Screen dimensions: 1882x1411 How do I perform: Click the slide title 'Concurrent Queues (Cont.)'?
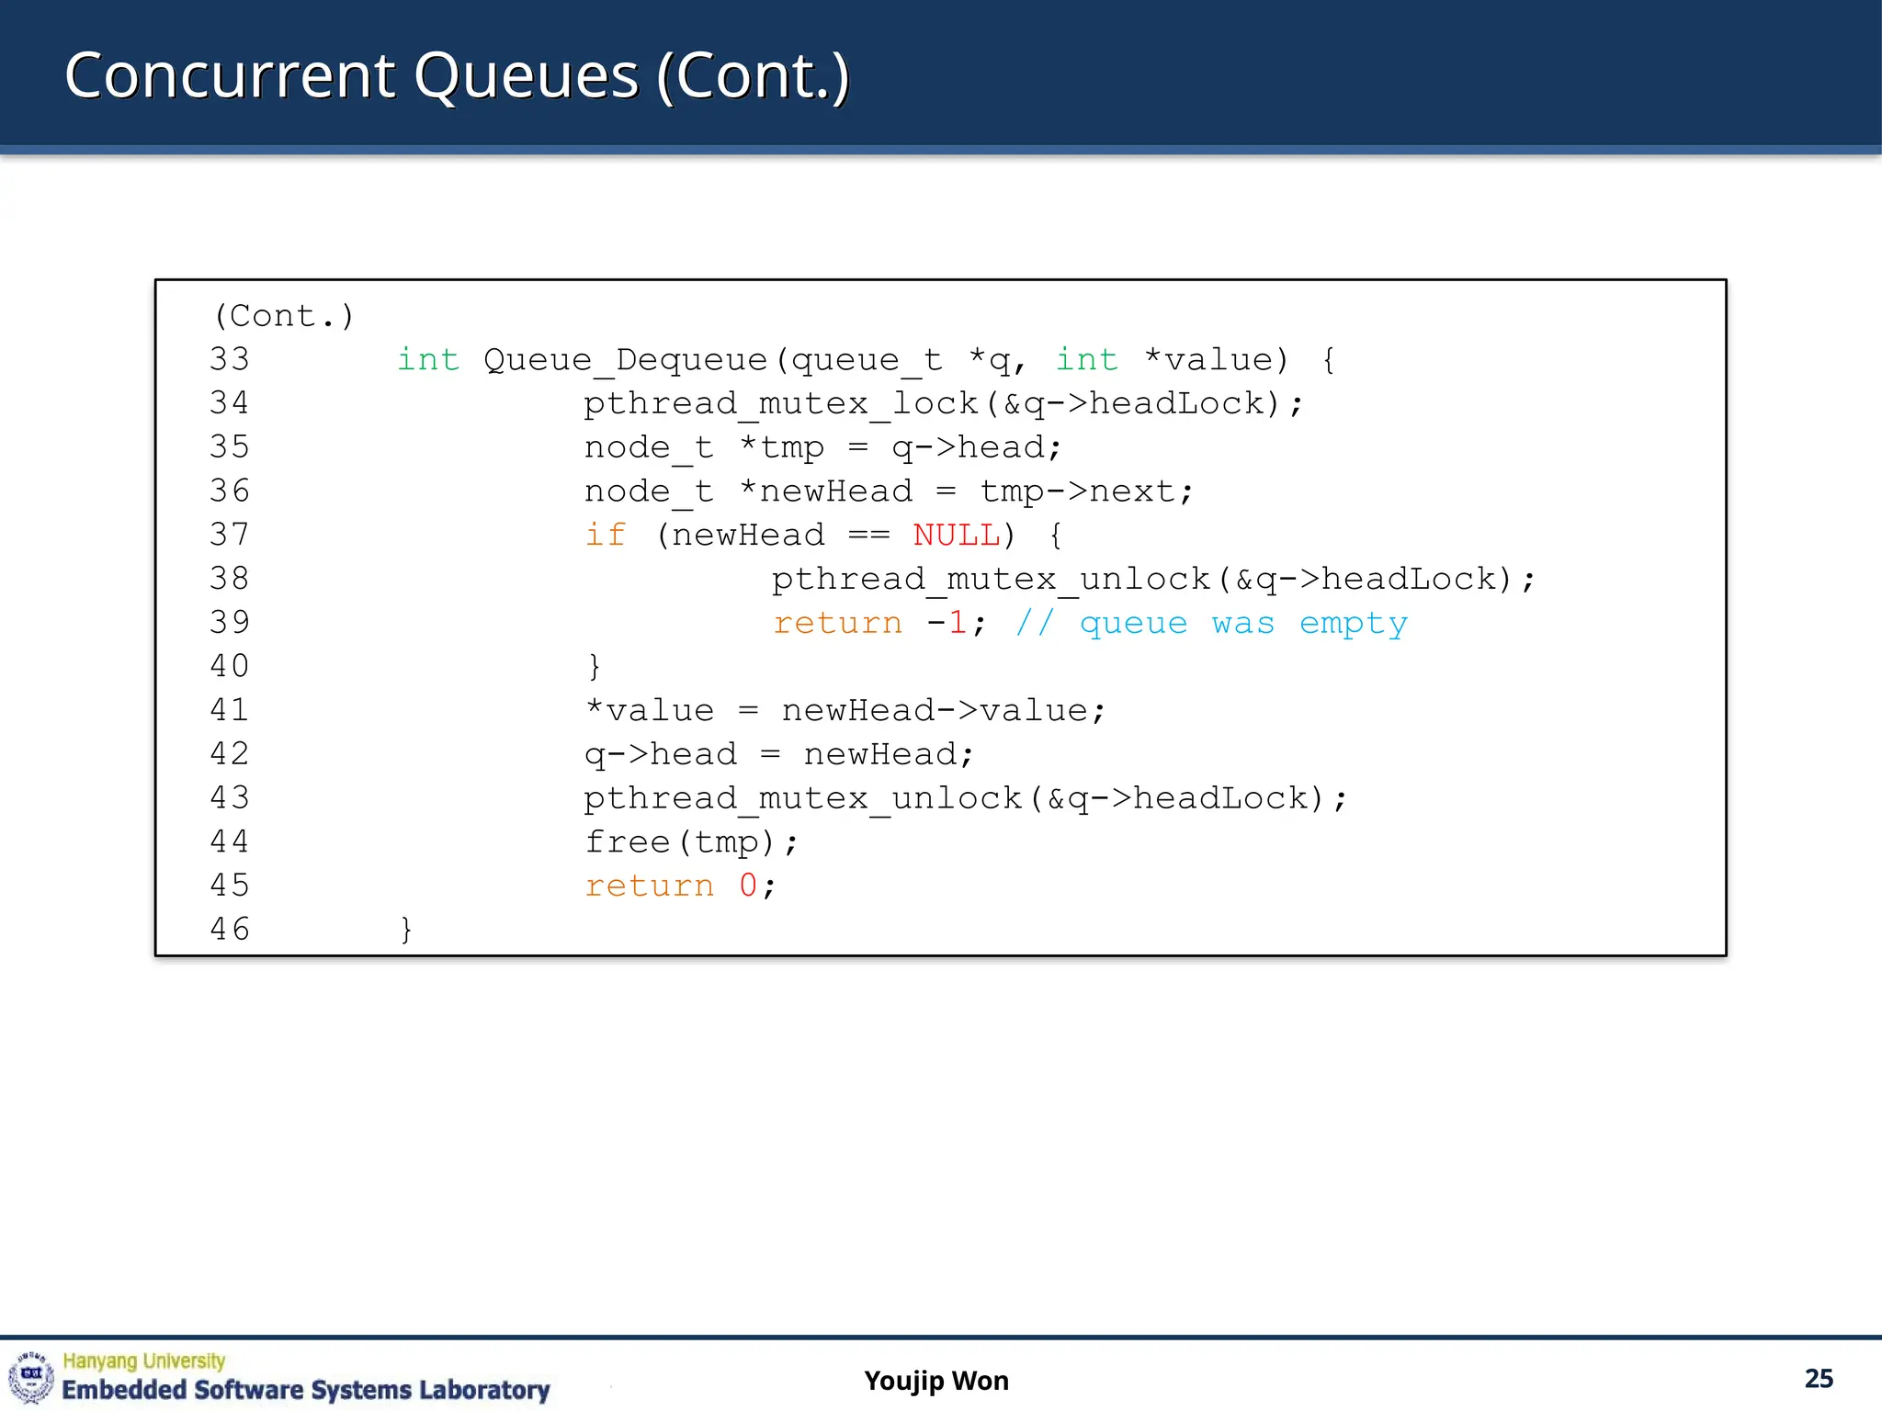[x=457, y=75]
